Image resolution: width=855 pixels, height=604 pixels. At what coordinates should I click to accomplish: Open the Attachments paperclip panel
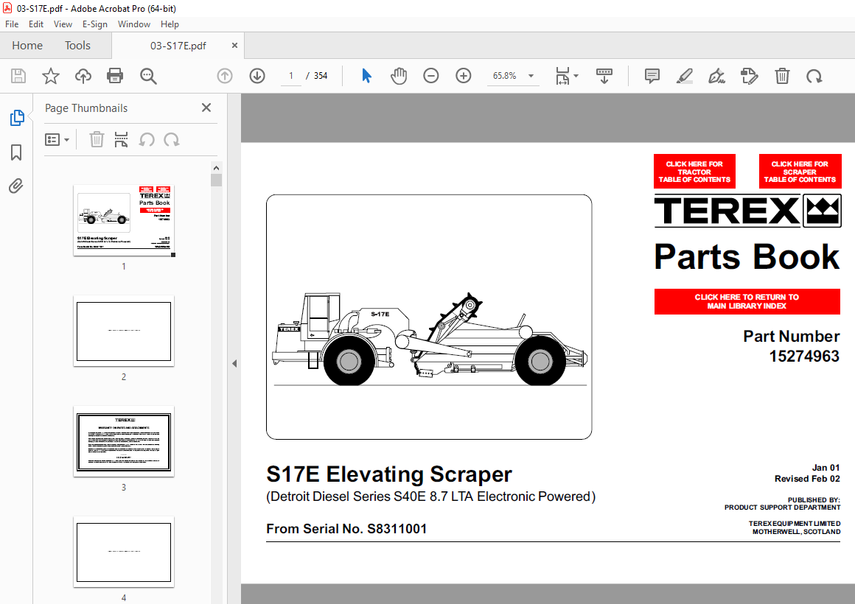tap(16, 186)
